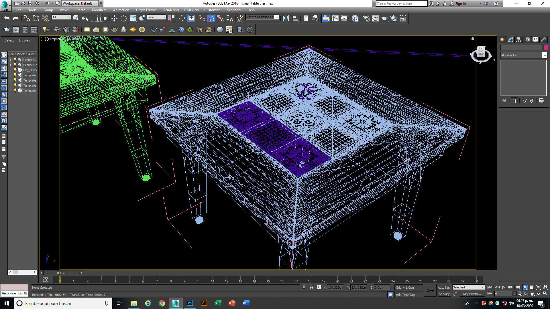Click the render teapot icon
The height and width of the screenshot is (309, 550).
(384, 19)
